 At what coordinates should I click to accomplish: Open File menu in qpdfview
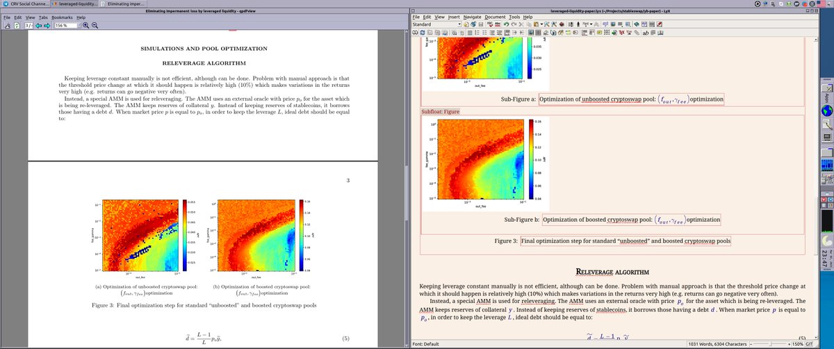pyautogui.click(x=8, y=16)
